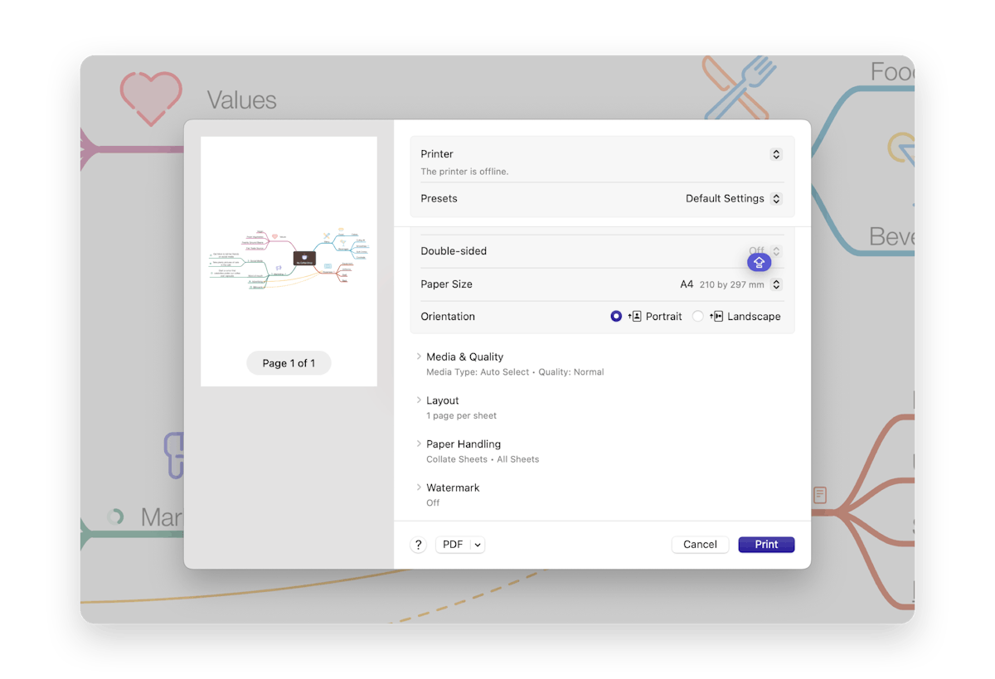Open the PDF dropdown arrow
Image resolution: width=995 pixels, height=679 pixels.
[x=478, y=545]
